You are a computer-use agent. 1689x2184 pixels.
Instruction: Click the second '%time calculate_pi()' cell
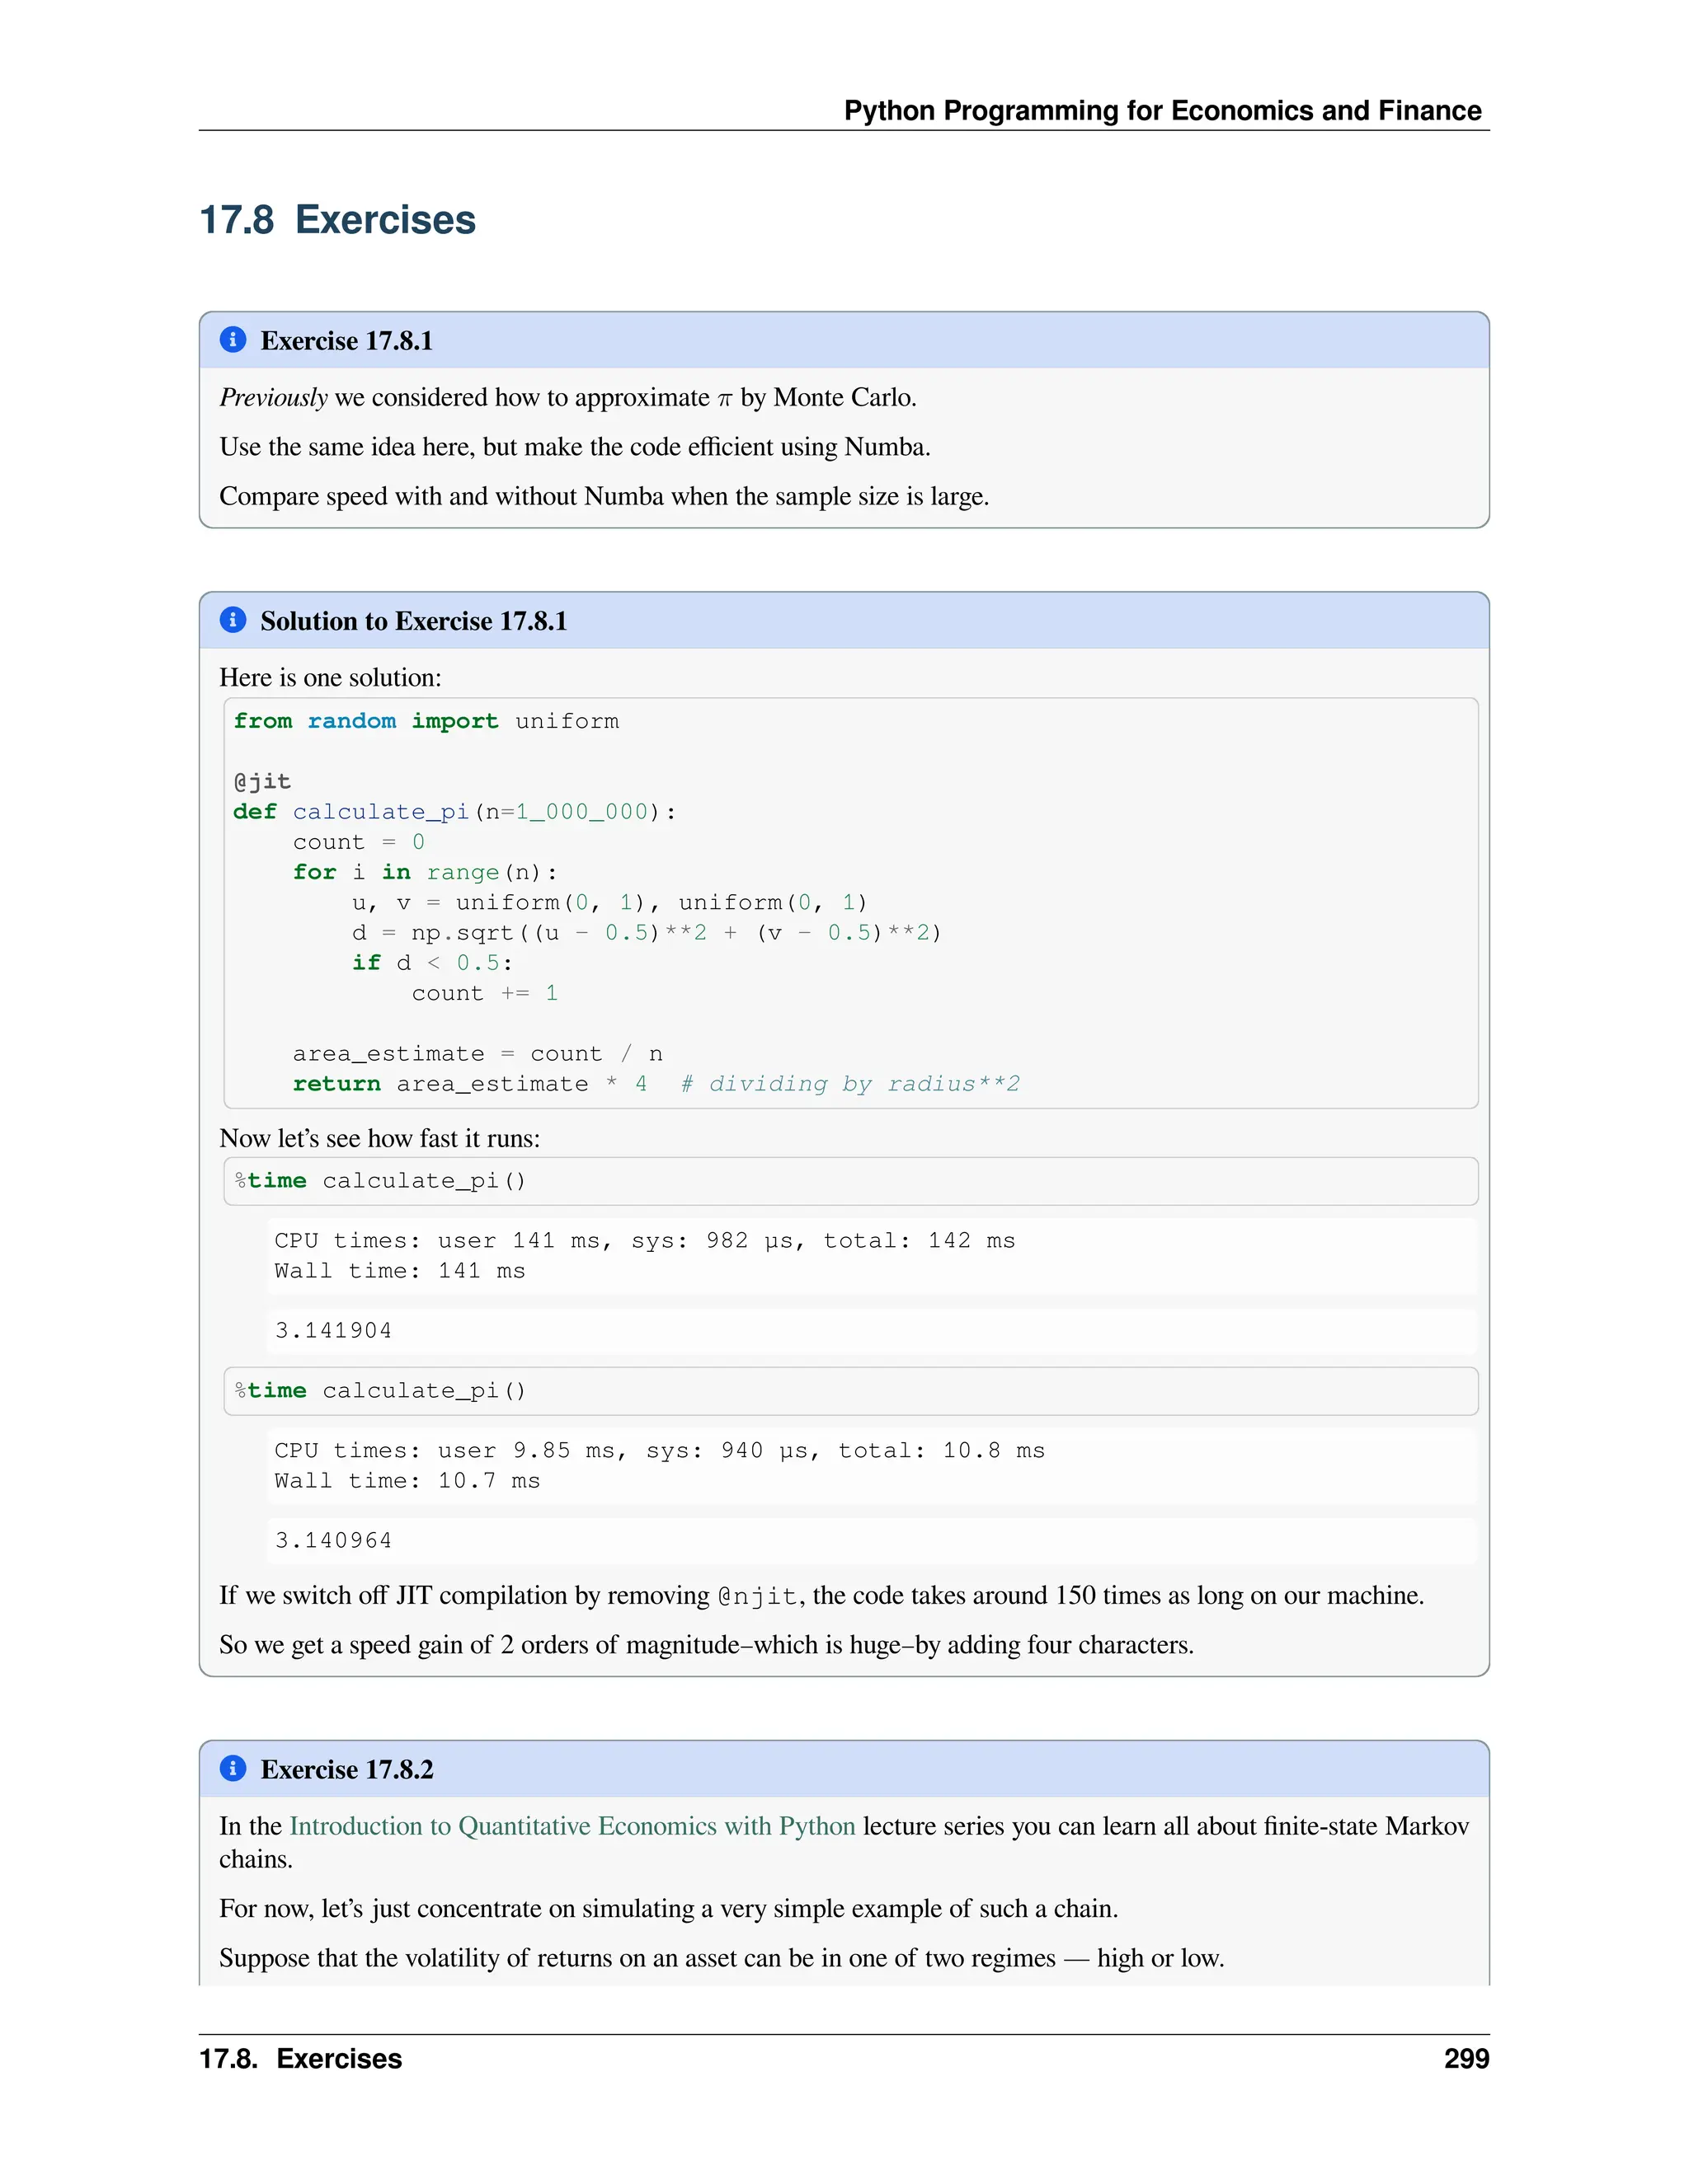pyautogui.click(x=850, y=1391)
